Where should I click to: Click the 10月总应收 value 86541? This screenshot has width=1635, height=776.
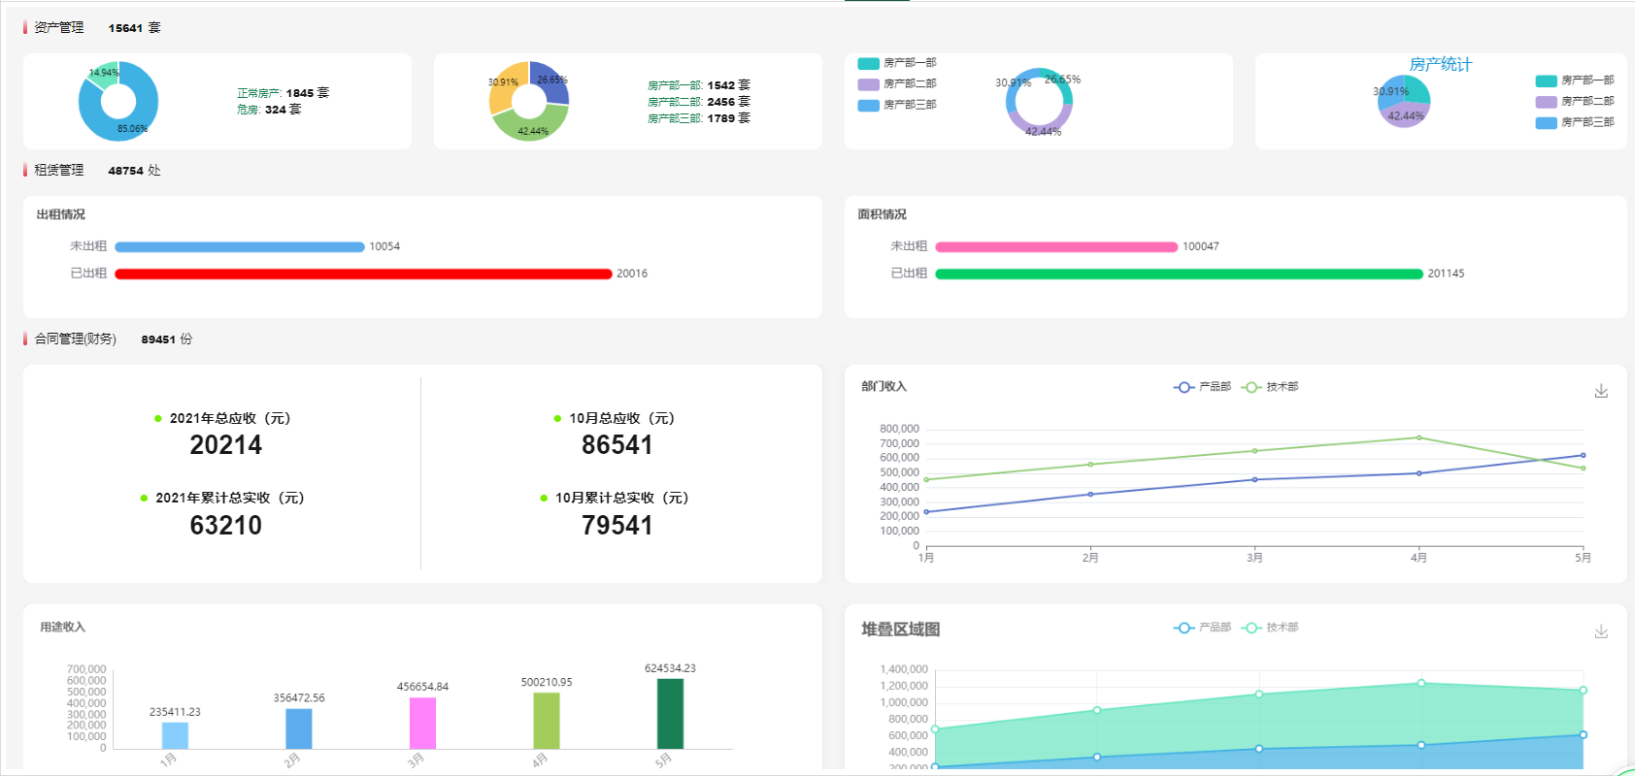617,445
